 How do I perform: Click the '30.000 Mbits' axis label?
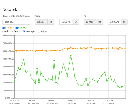pos(8,75)
